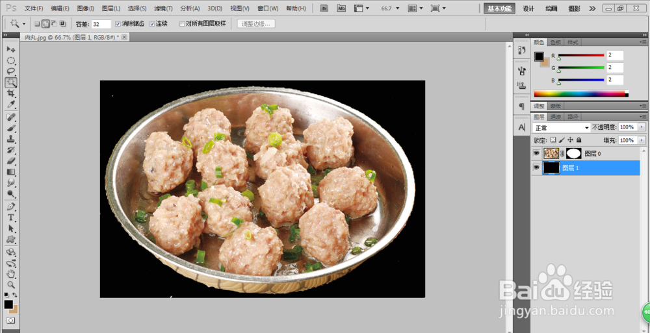Open the 图像(I) menu
The width and height of the screenshot is (650, 333).
(85, 8)
